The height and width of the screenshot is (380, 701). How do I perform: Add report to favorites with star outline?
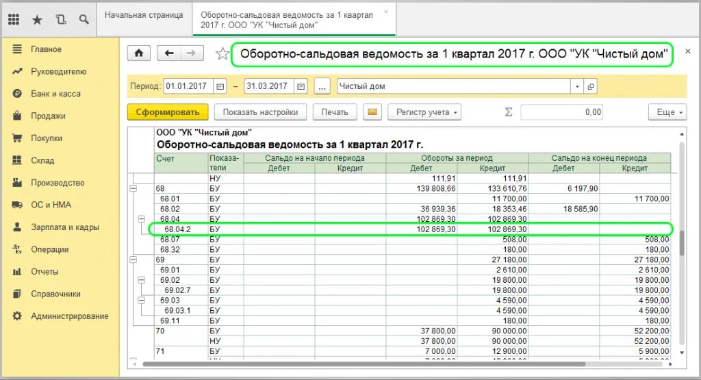coord(222,54)
